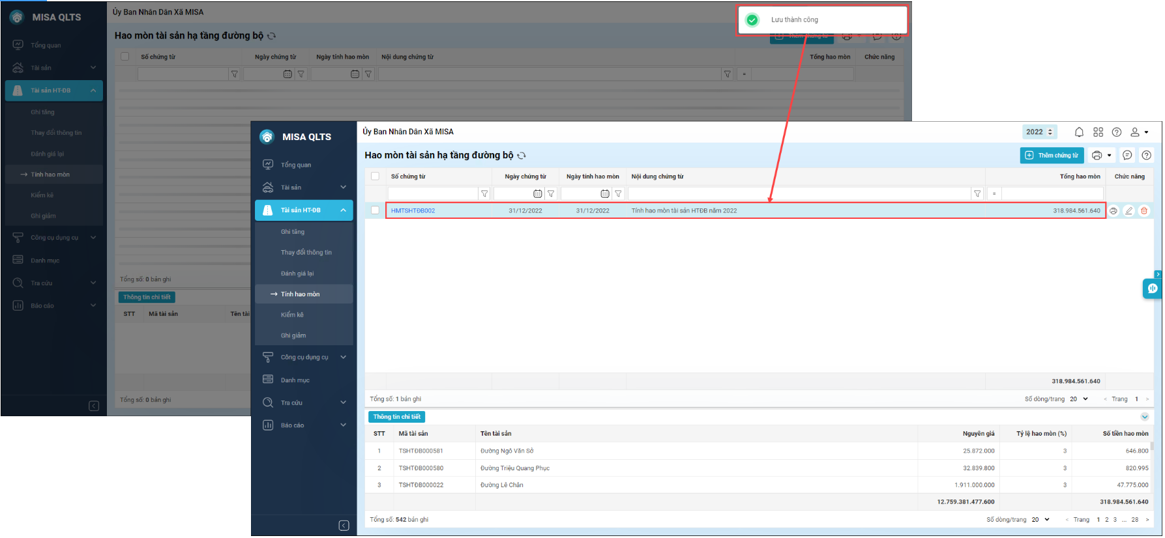The height and width of the screenshot is (538, 1165).
Task: Collapse the sidebar with the bottom arrow
Action: click(x=344, y=526)
